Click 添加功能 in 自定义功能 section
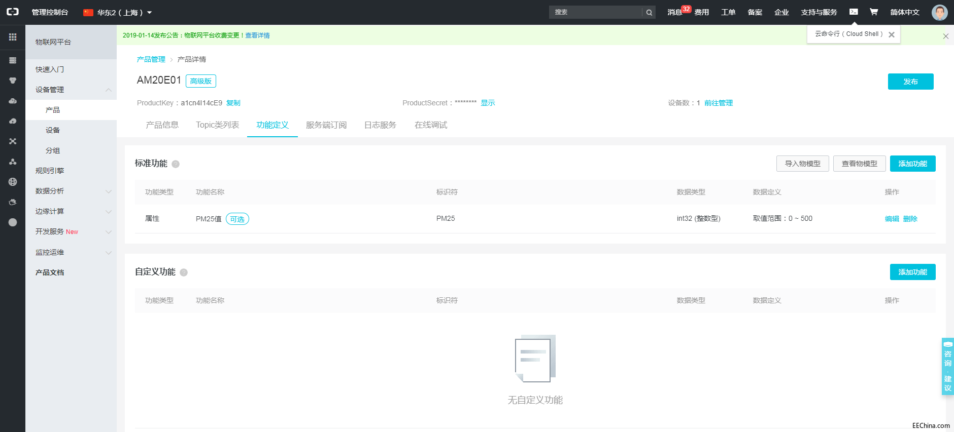 (912, 272)
